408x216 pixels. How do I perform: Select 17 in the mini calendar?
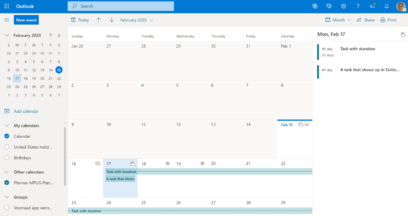pos(17,78)
